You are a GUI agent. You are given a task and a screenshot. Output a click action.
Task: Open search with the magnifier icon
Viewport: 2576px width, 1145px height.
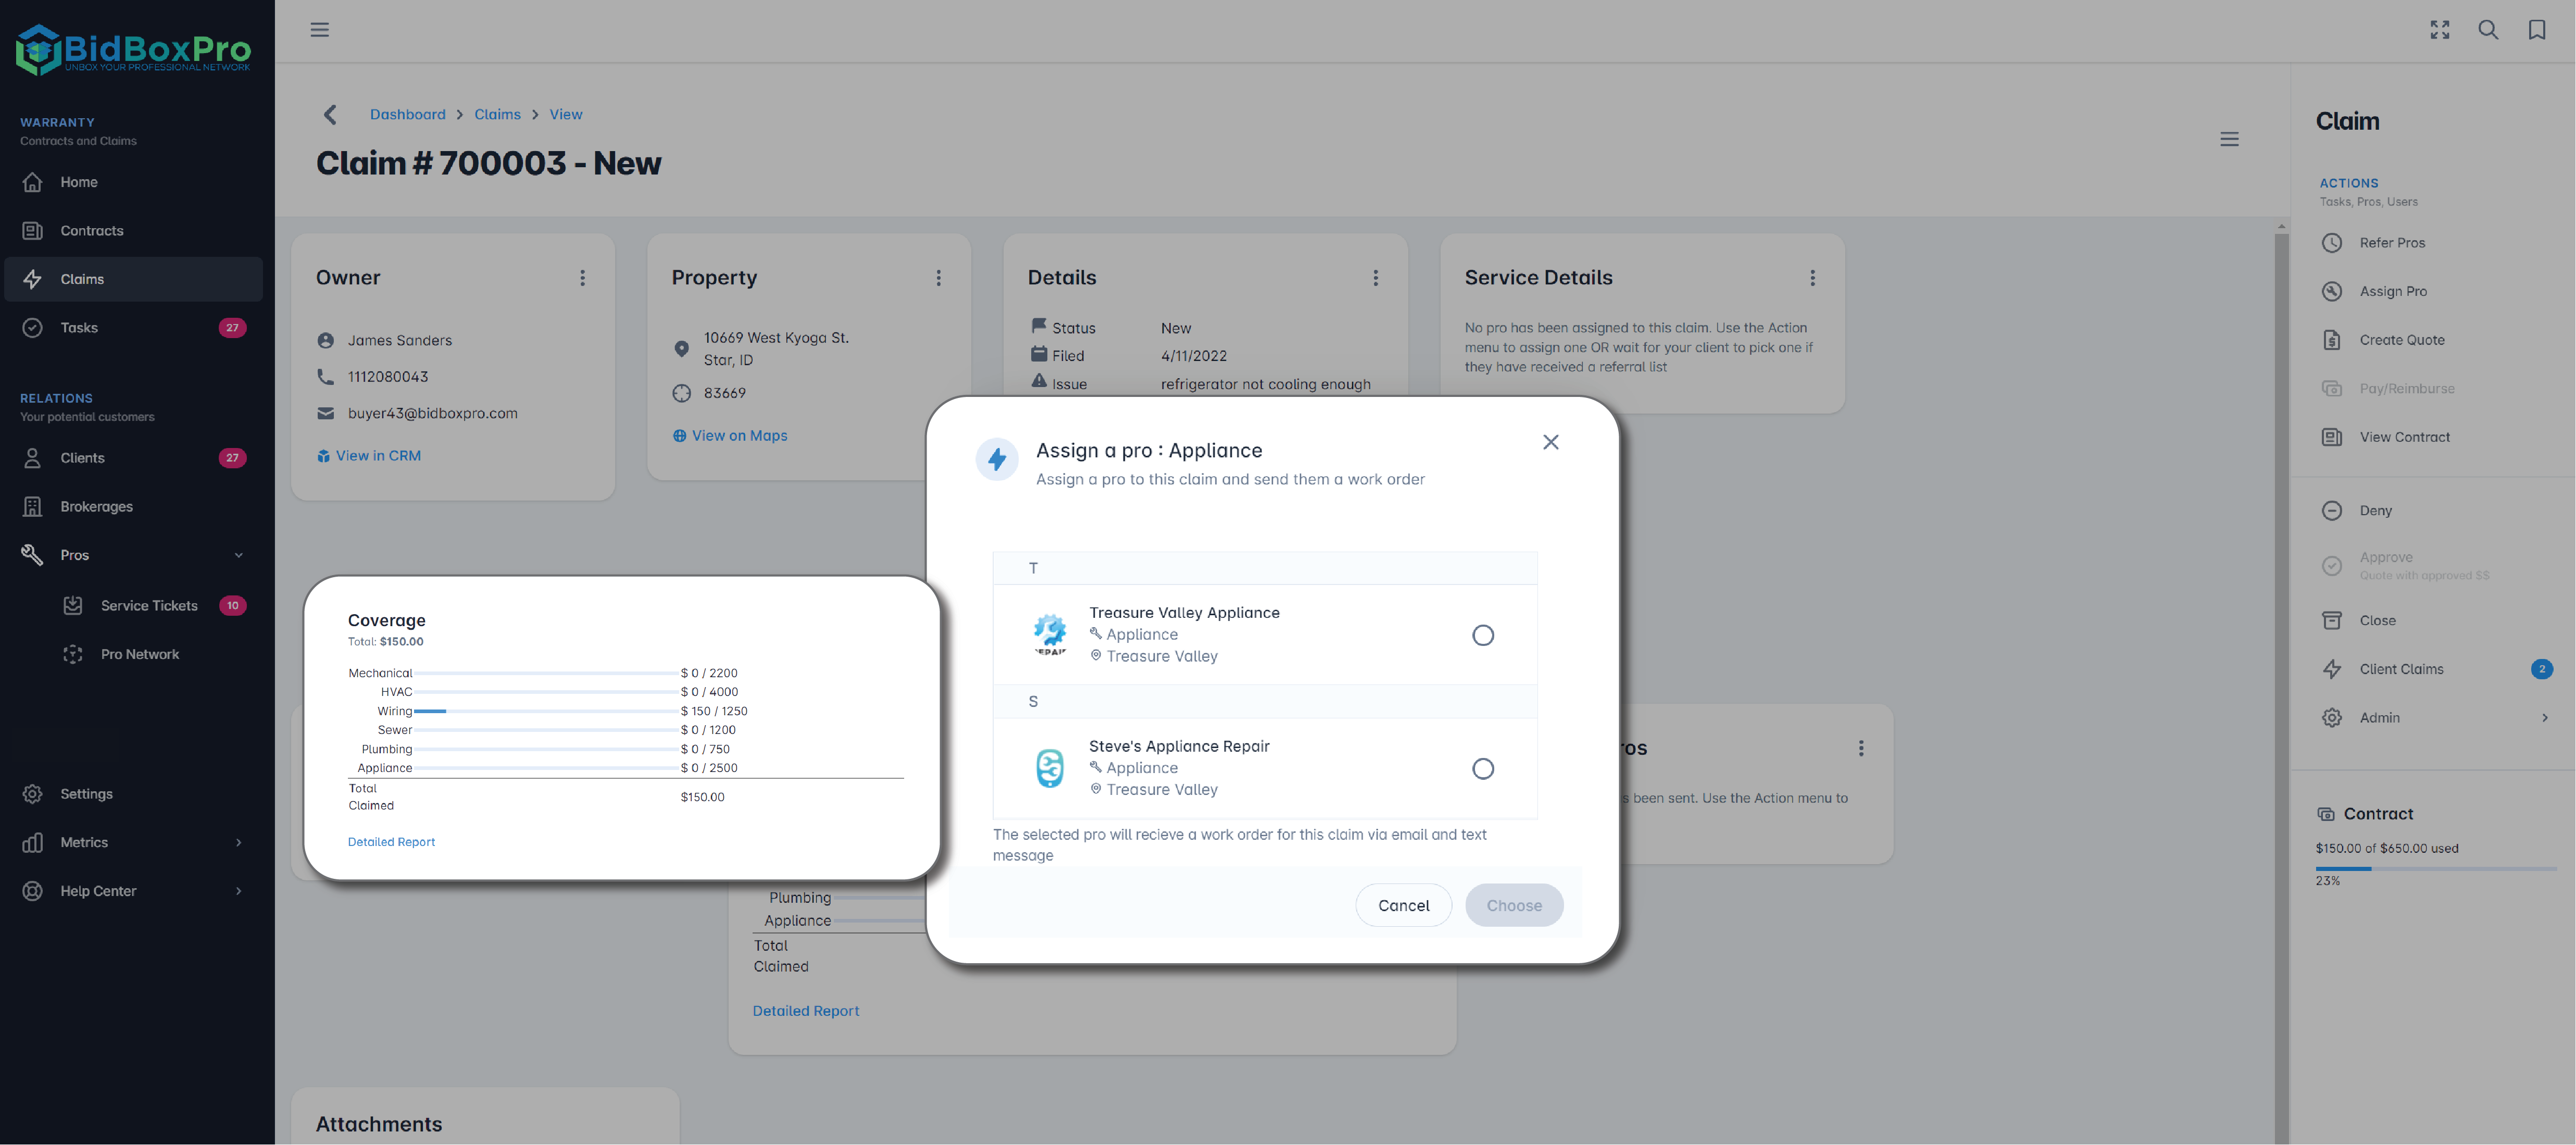(x=2488, y=30)
